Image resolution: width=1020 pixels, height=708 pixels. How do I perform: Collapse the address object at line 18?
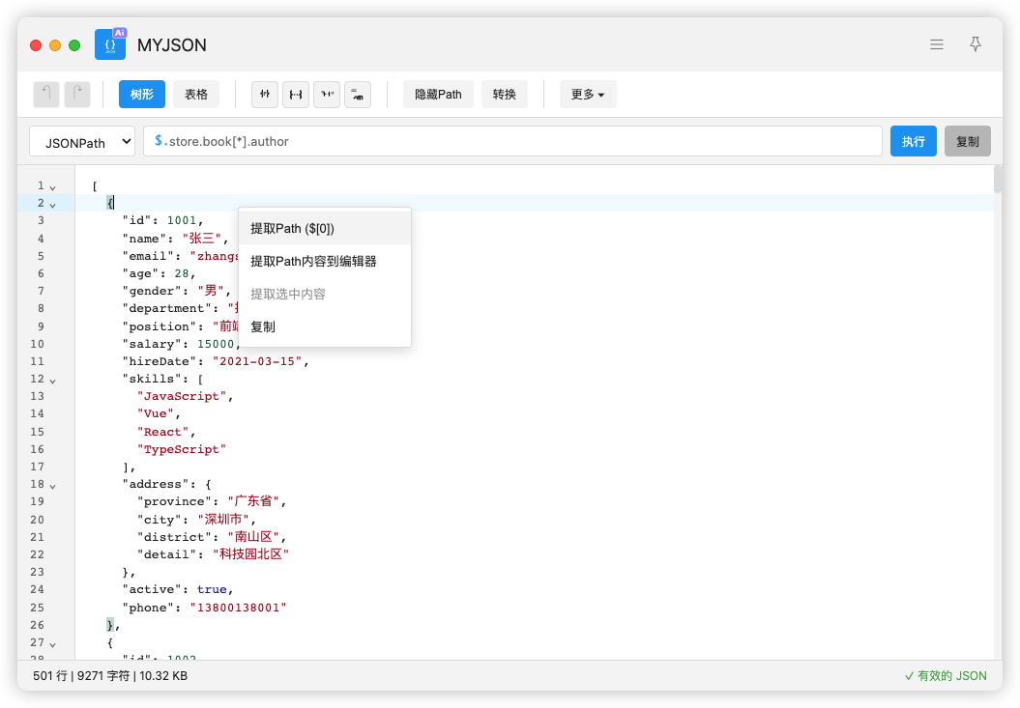click(x=53, y=485)
